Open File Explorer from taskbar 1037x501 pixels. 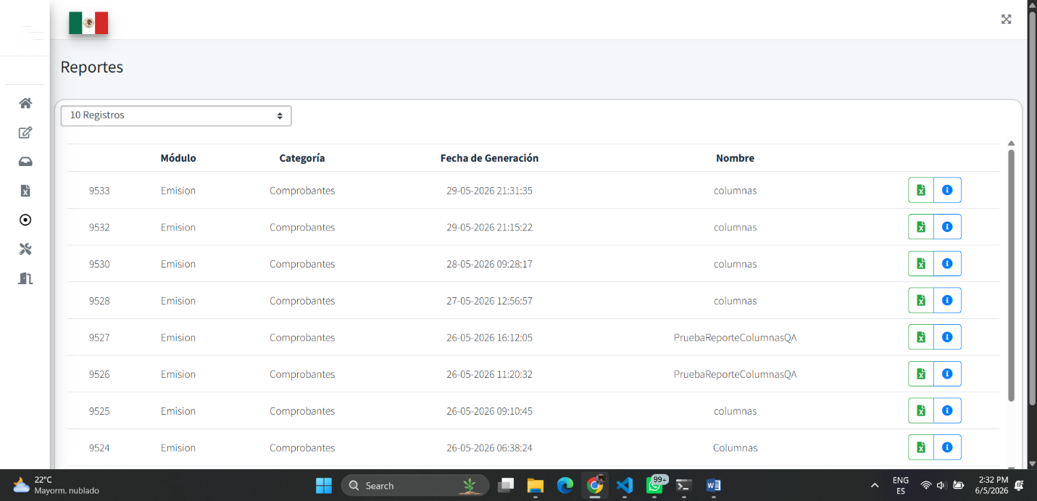click(535, 485)
